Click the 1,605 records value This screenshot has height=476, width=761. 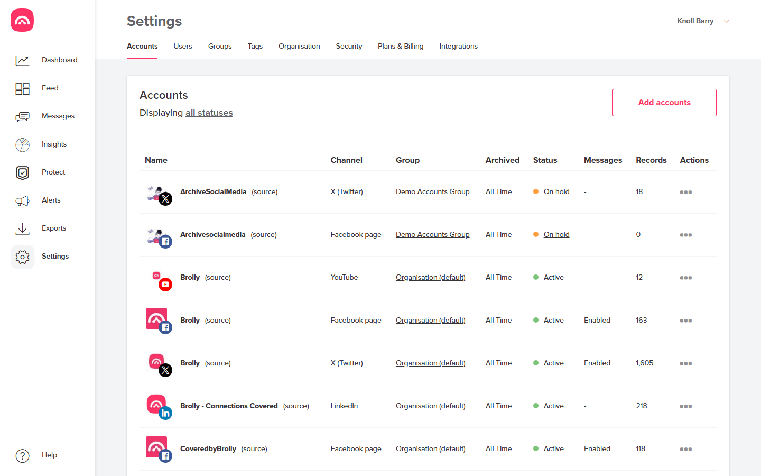pos(645,363)
